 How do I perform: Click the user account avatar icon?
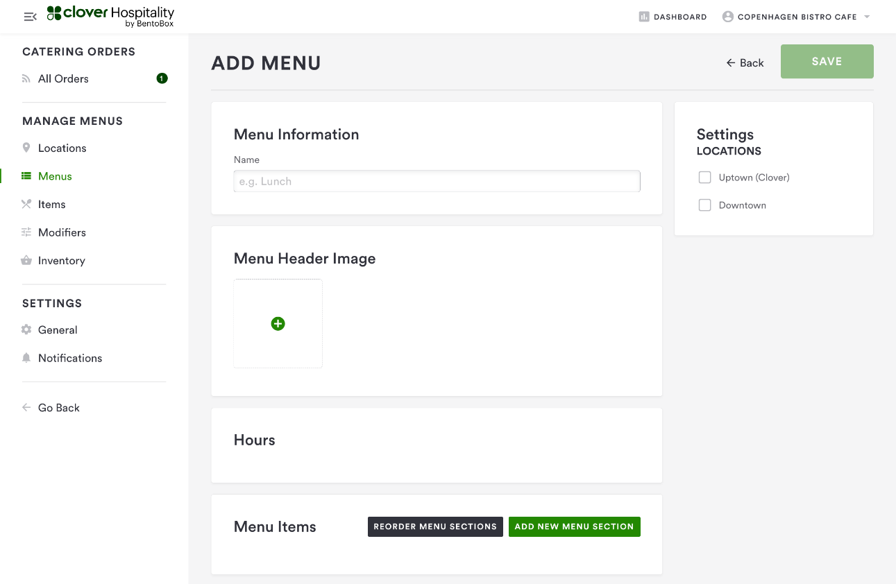(727, 17)
